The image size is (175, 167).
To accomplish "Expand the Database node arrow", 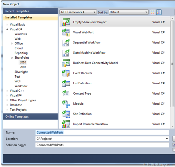I will [x=7, y=105].
